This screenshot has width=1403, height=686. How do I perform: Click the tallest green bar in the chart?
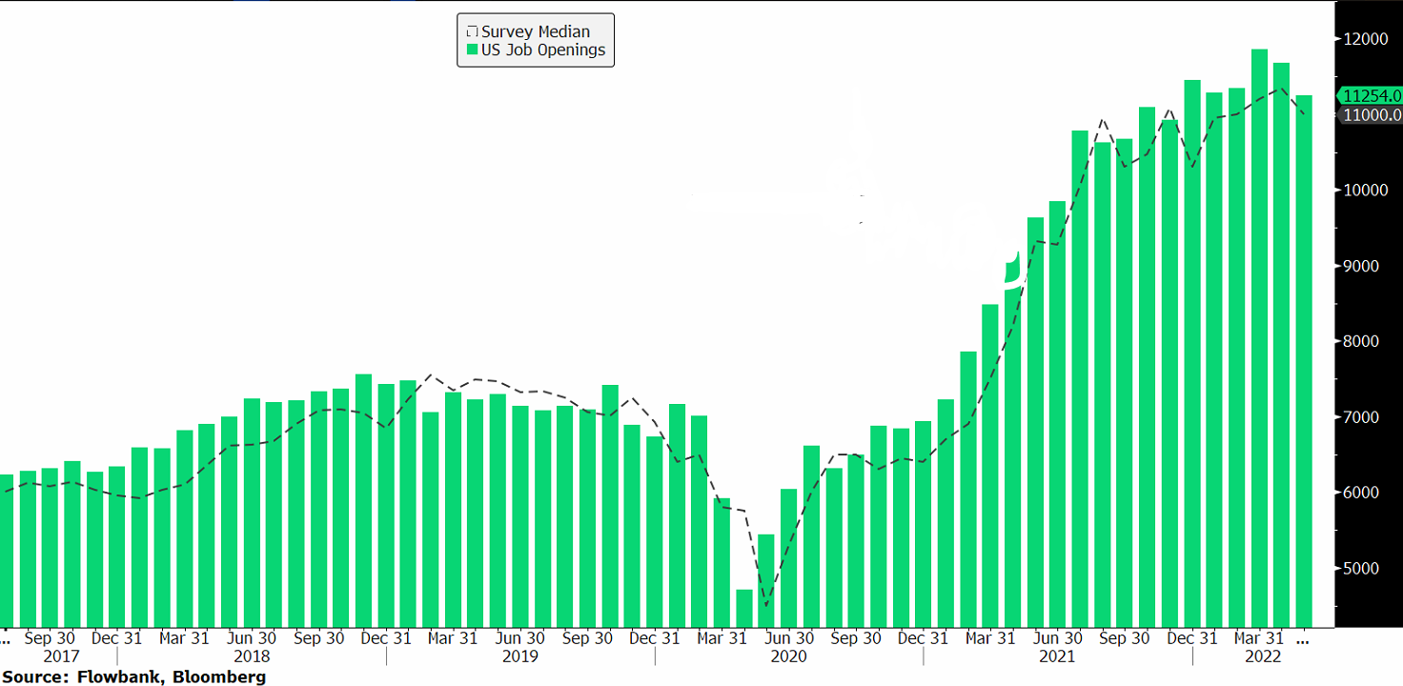1259,333
